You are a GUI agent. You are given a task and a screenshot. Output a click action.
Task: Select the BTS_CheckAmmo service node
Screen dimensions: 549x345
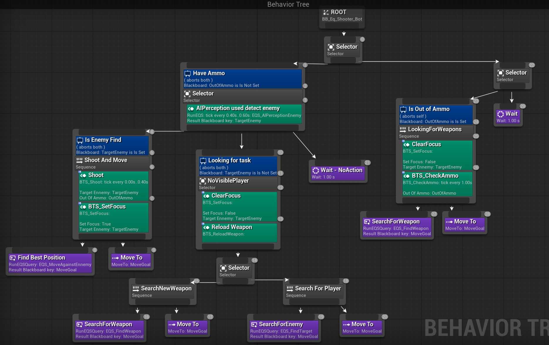click(437, 184)
